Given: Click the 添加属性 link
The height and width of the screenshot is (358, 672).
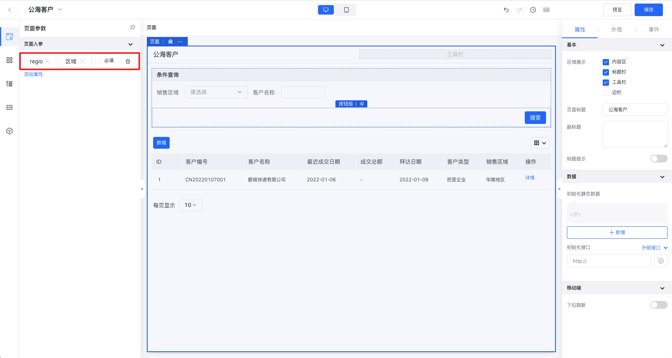Looking at the screenshot, I should click(33, 74).
